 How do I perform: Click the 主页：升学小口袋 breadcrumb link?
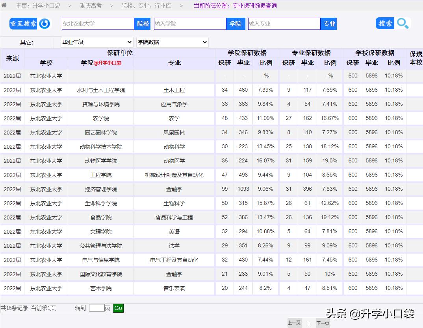[x=38, y=6]
